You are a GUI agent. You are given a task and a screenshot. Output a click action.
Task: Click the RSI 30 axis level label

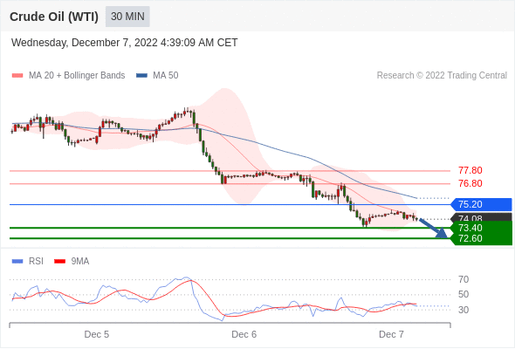point(463,310)
